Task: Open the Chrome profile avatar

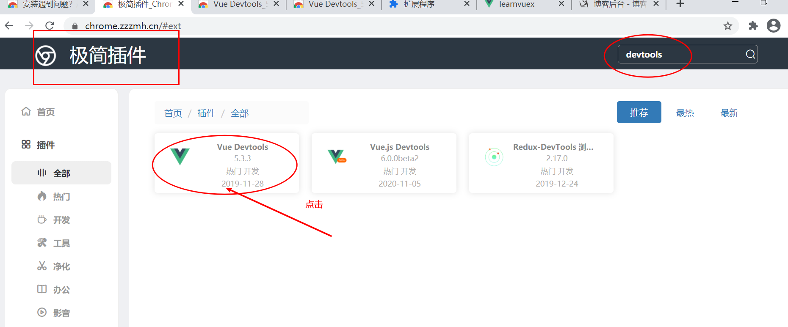Action: point(774,26)
